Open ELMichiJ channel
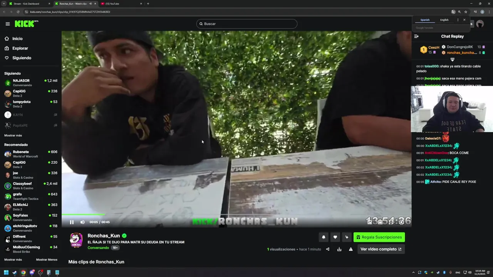493x277 pixels. (31, 207)
